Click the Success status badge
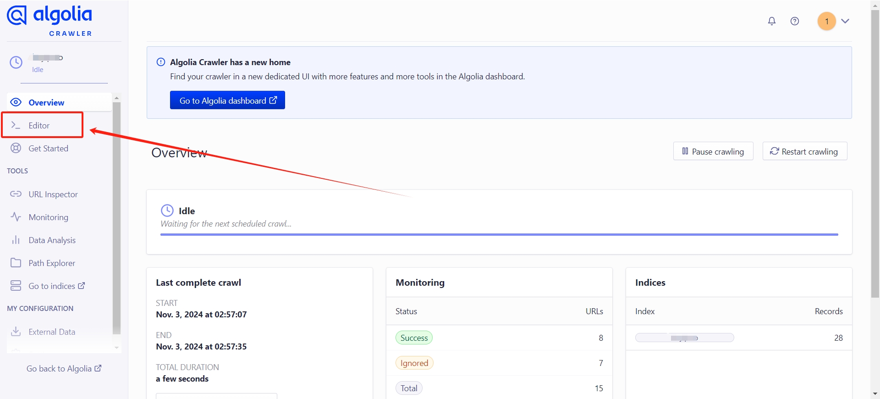Image resolution: width=880 pixels, height=399 pixels. [x=414, y=338]
